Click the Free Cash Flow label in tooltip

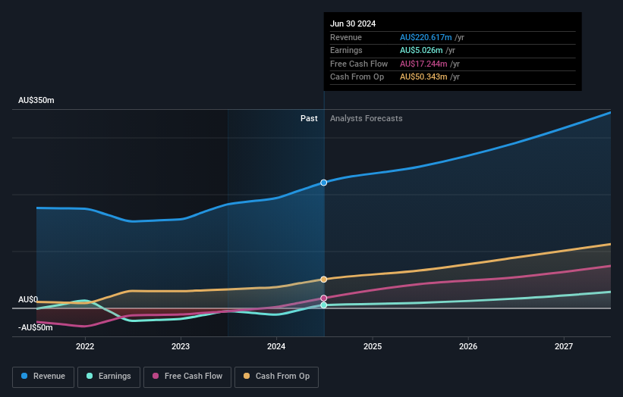[359, 64]
